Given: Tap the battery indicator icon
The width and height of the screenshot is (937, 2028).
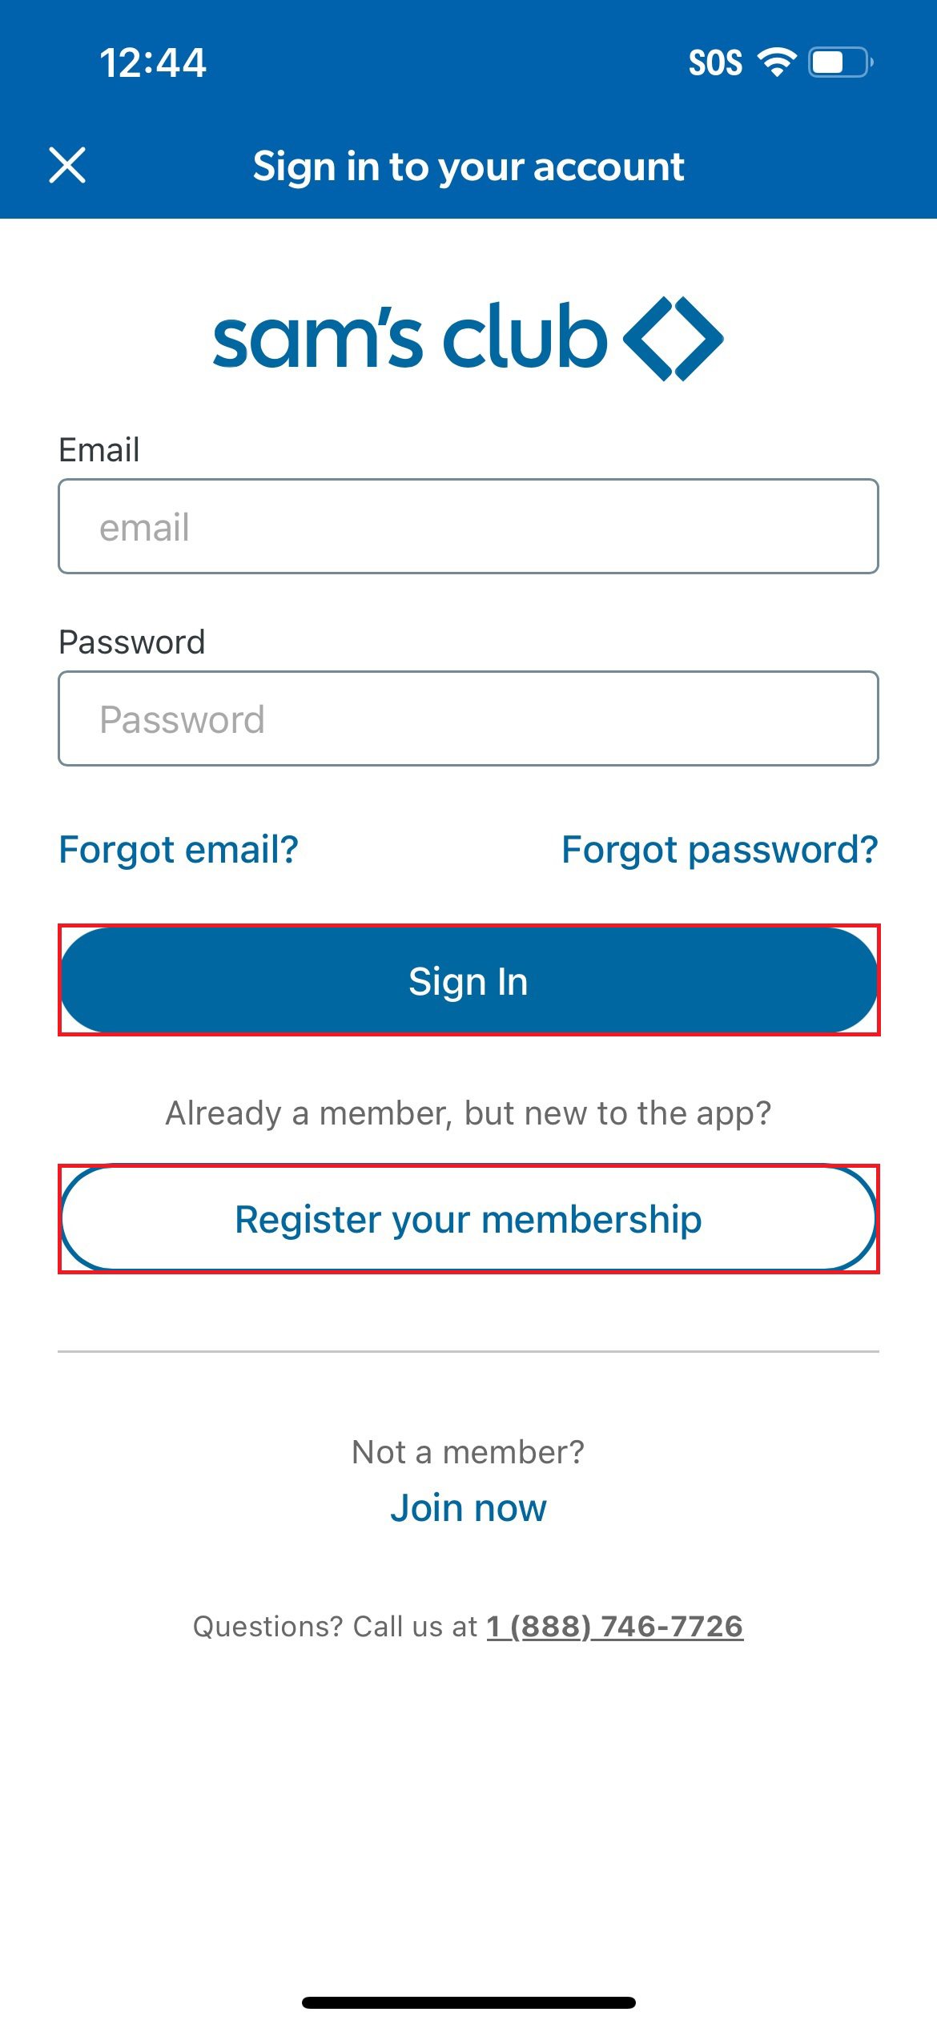Looking at the screenshot, I should [x=839, y=62].
